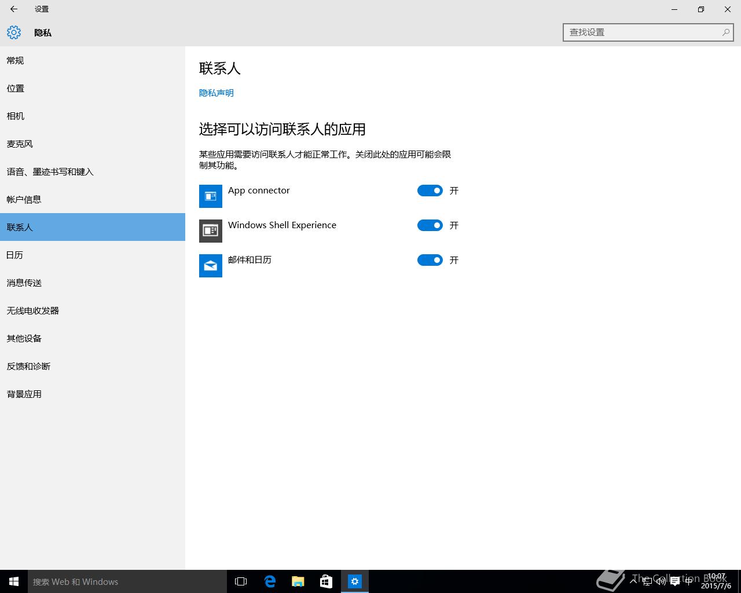This screenshot has width=741, height=593.
Task: Click the Windows Shell Experience app icon
Action: coord(211,231)
